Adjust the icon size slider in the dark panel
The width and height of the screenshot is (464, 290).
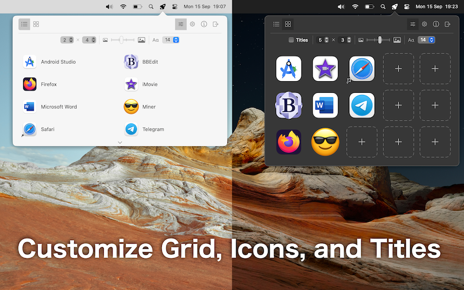(x=379, y=40)
